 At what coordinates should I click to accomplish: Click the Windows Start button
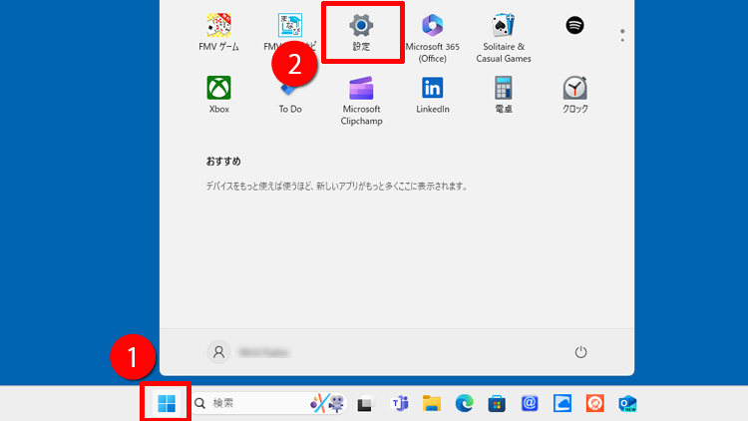pyautogui.click(x=167, y=404)
